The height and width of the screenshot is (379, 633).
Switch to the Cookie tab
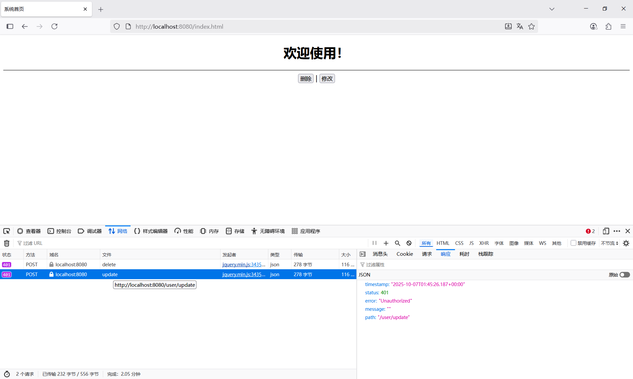tap(405, 254)
